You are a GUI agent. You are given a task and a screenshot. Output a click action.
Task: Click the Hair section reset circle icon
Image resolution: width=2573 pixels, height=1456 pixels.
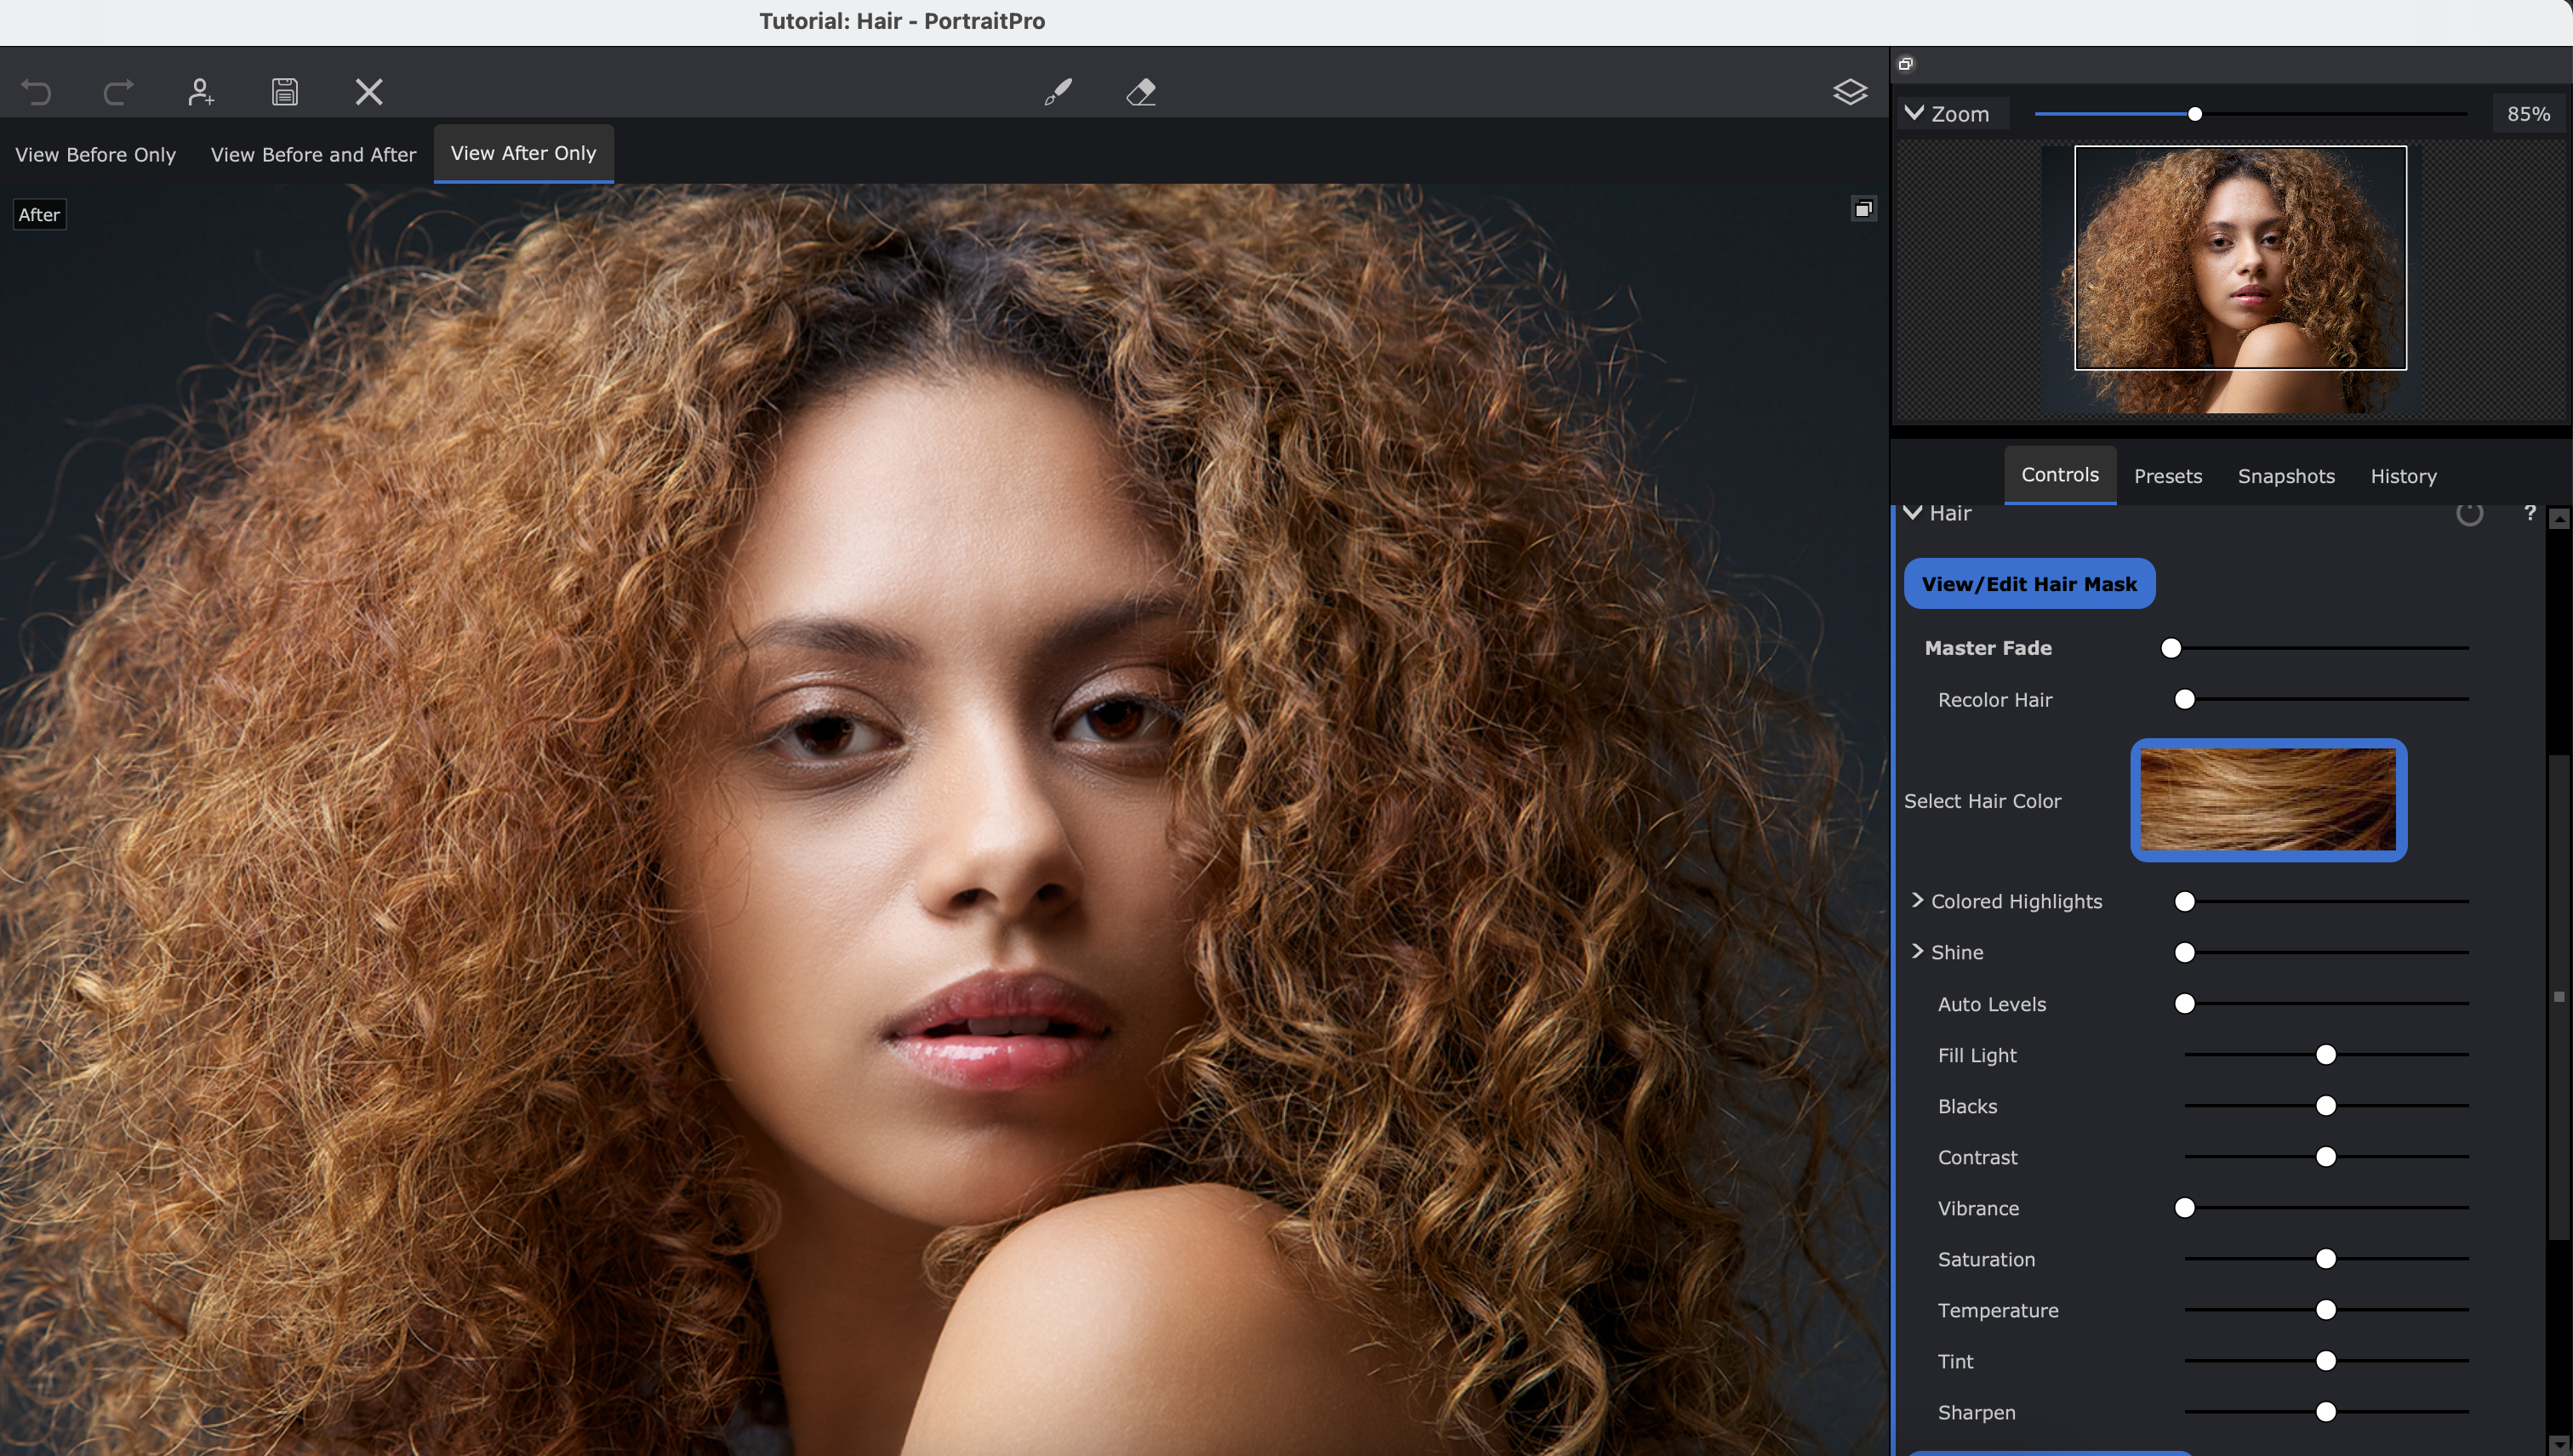tap(2469, 513)
